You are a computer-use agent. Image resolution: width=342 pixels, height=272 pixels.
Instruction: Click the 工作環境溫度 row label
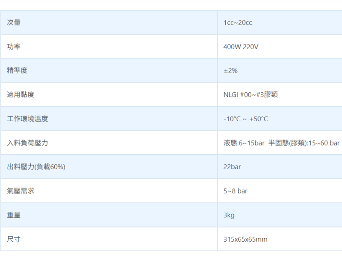coord(27,119)
